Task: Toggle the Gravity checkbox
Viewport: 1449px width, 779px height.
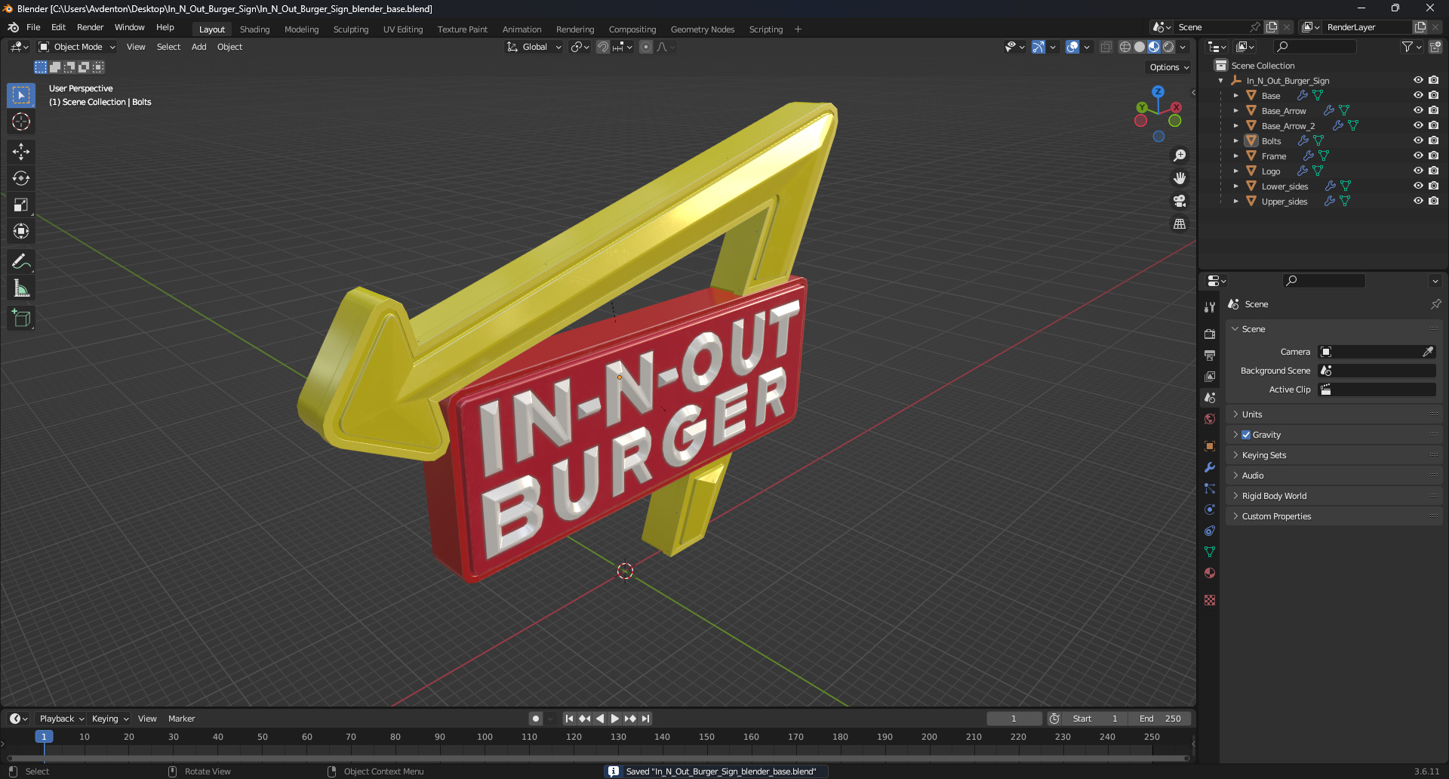Action: (x=1246, y=435)
